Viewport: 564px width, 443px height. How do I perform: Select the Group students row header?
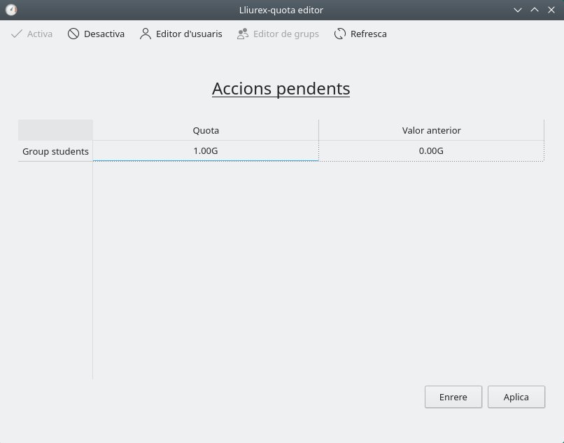point(55,151)
